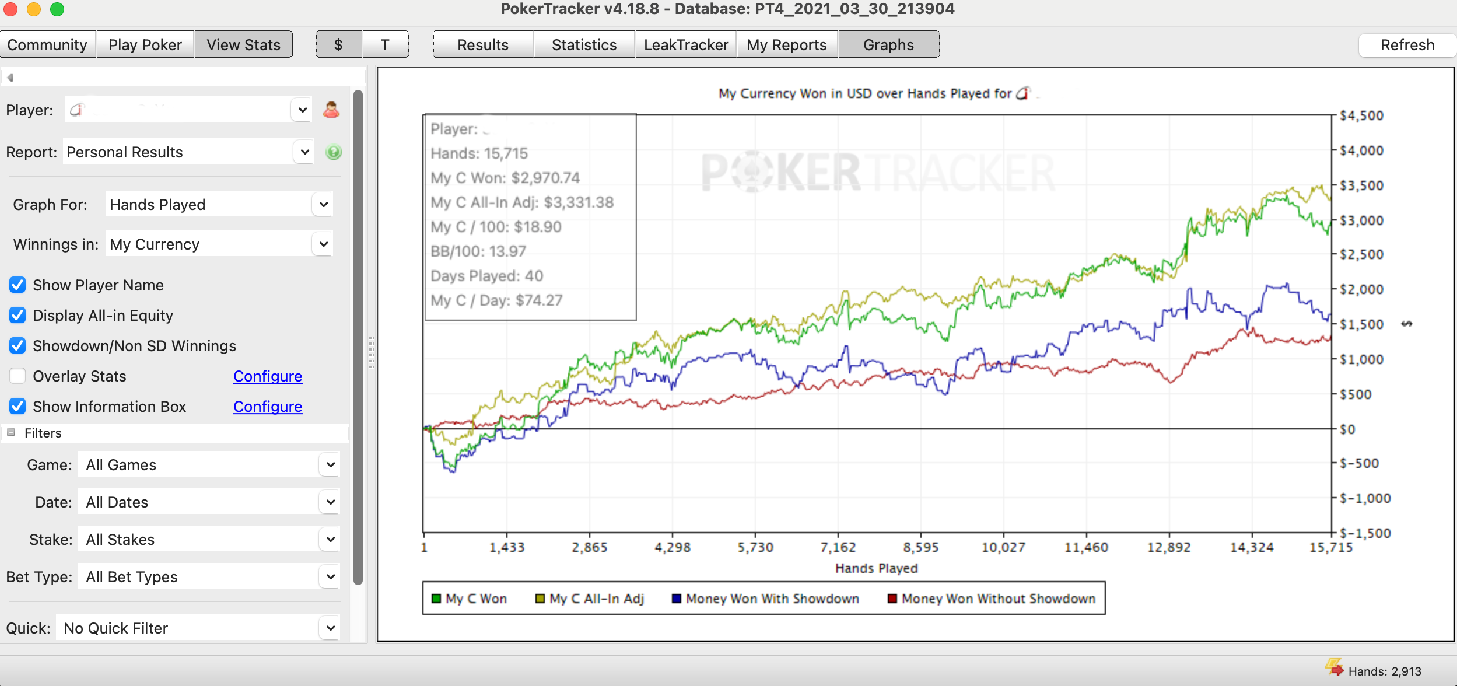
Task: Click the red macOS close button
Action: 10,9
